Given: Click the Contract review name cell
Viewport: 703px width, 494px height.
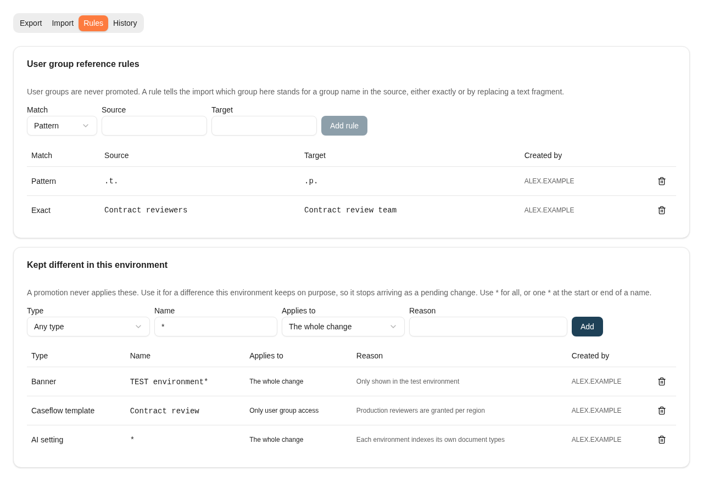Looking at the screenshot, I should pos(165,411).
